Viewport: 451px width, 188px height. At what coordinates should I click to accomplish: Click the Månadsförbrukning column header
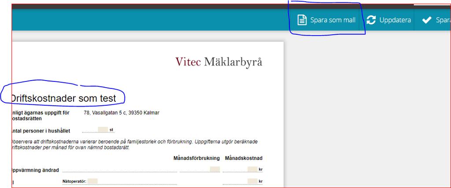(196, 158)
